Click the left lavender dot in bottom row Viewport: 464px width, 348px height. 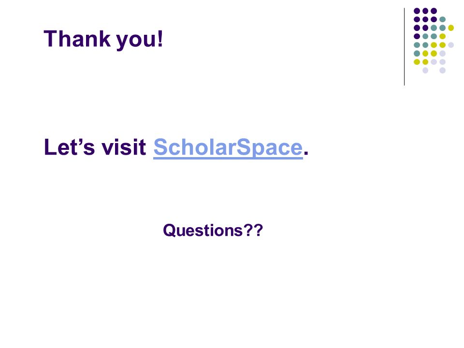425,71
